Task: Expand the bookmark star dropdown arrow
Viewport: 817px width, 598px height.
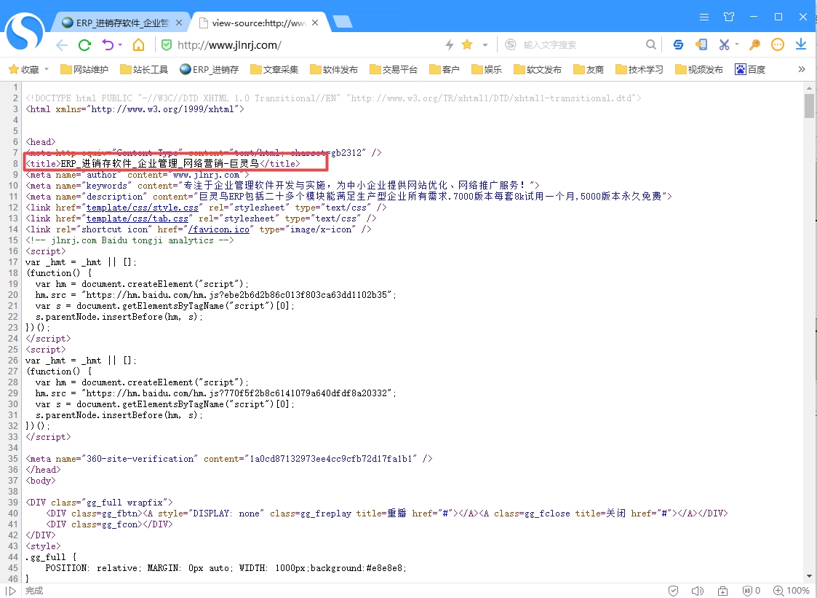Action: 485,45
